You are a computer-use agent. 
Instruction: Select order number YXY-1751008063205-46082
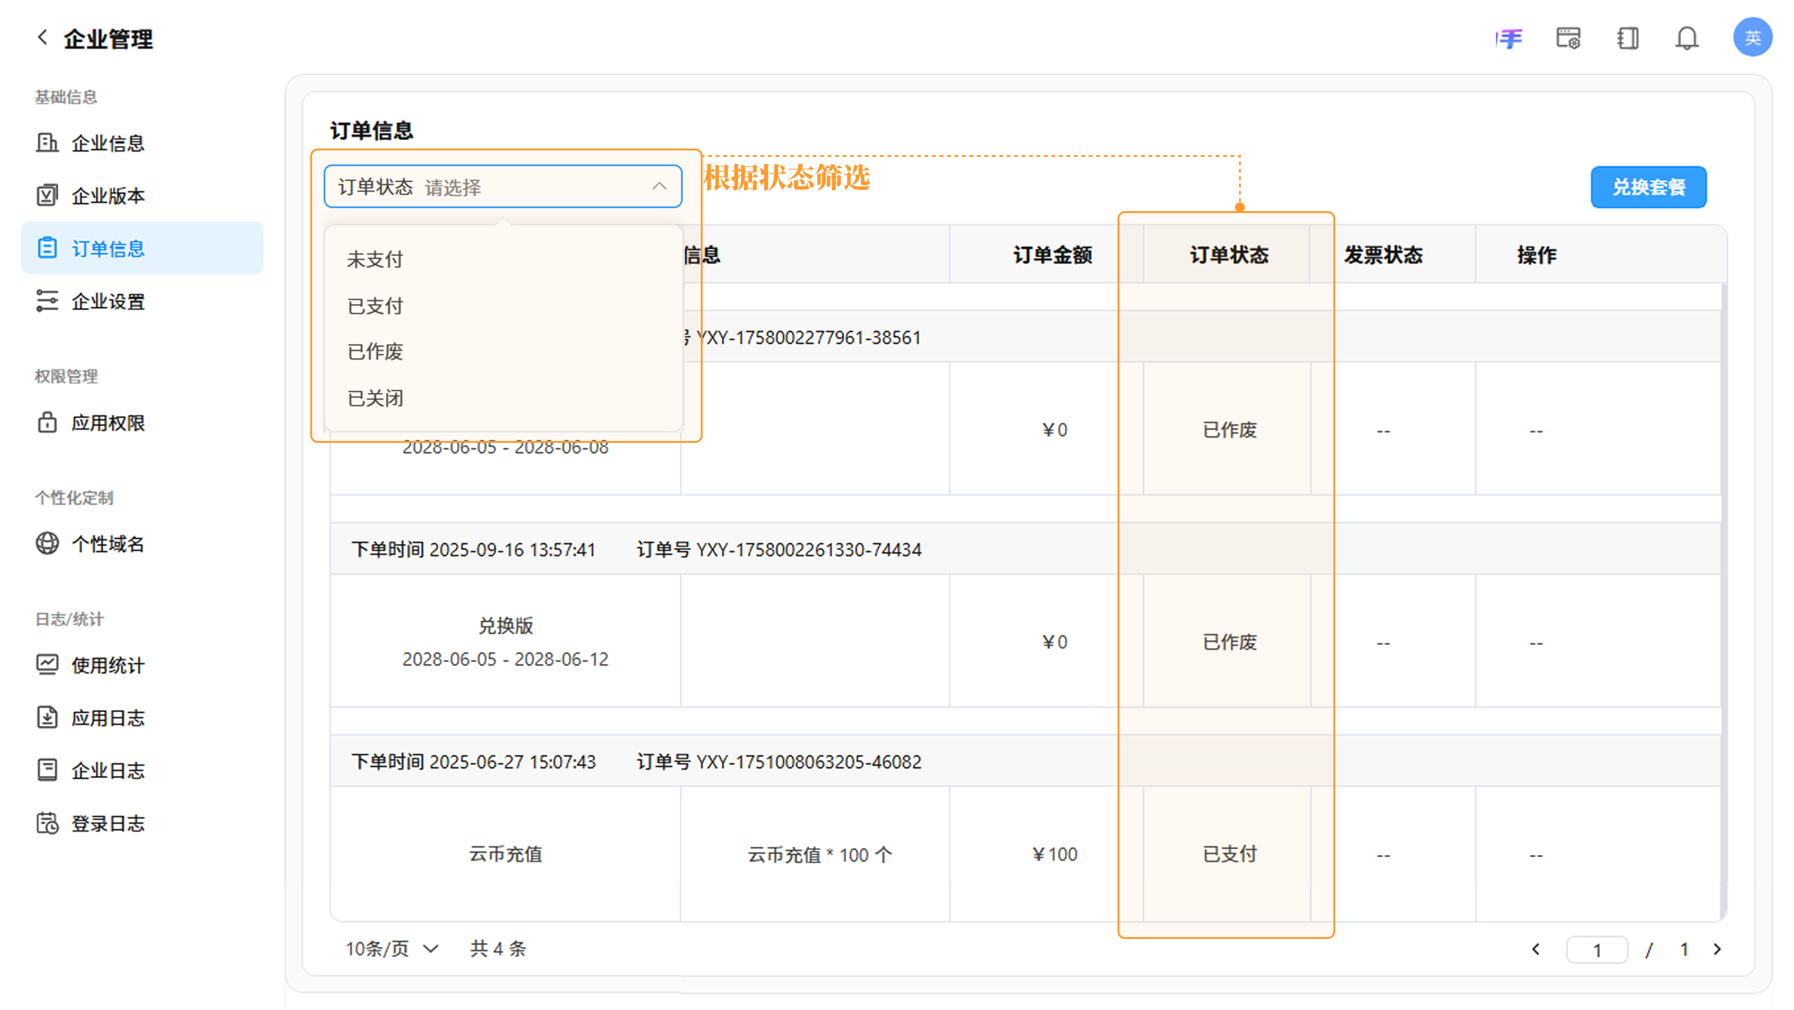(x=809, y=761)
